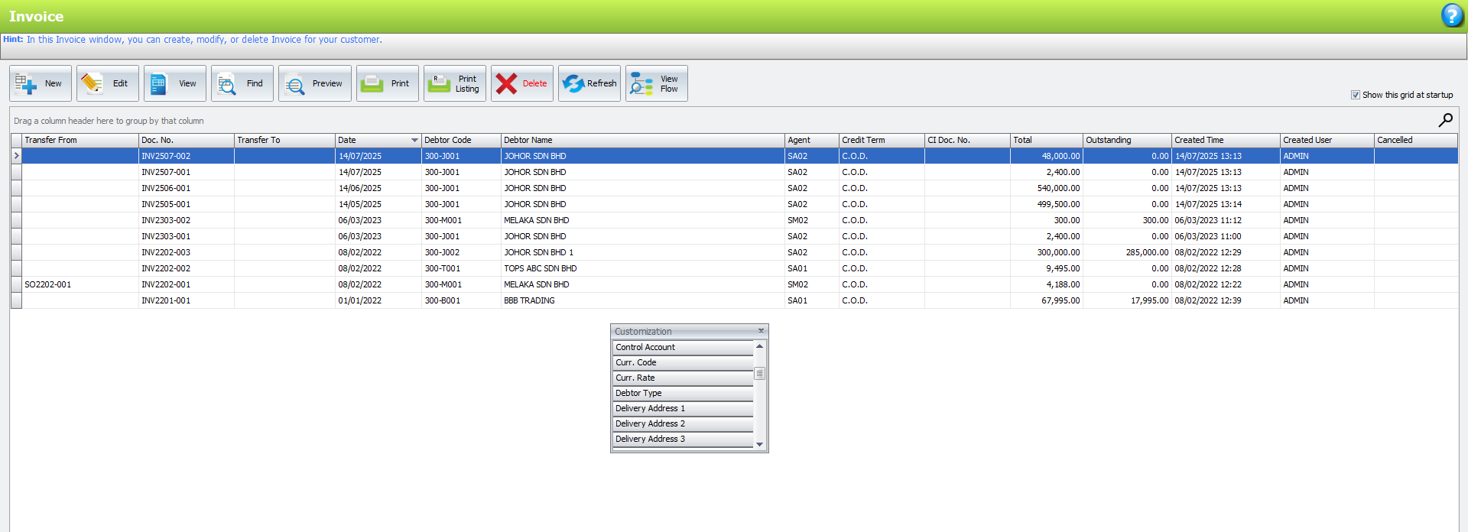This screenshot has height=532, width=1468.
Task: Select Debtor Type in Customization list
Action: 682,393
